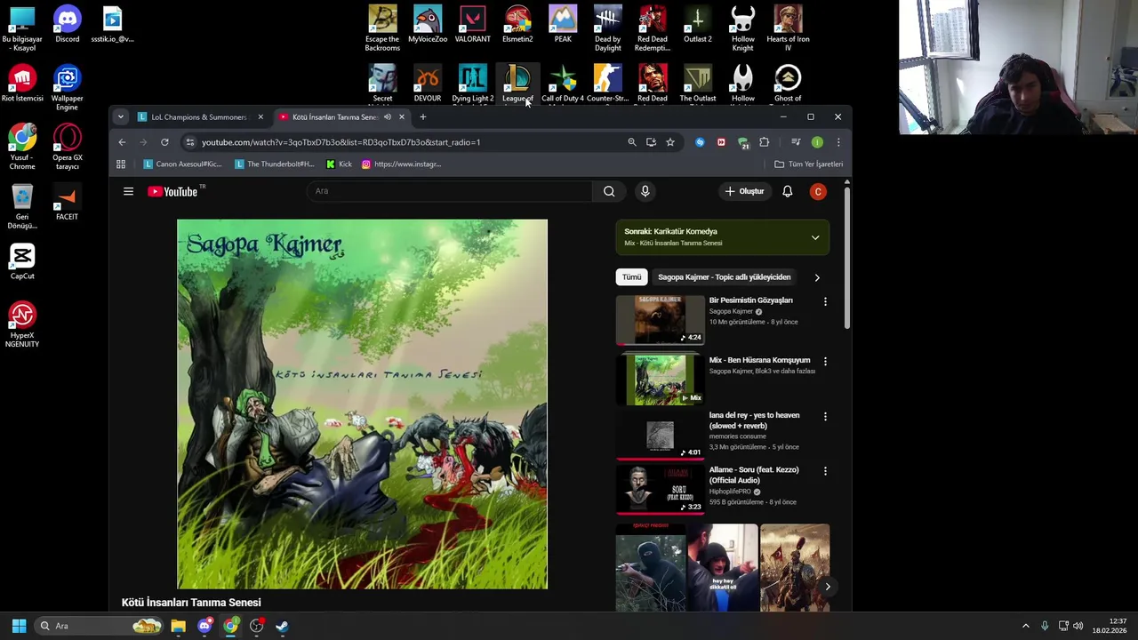The height and width of the screenshot is (640, 1138).
Task: Click the Chrome address bar URL
Action: [x=341, y=142]
